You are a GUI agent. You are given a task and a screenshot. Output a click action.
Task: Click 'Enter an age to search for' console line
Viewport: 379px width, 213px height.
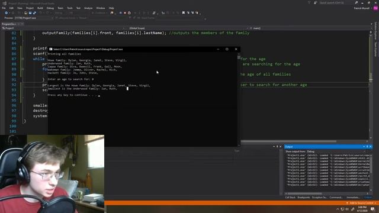coord(70,79)
